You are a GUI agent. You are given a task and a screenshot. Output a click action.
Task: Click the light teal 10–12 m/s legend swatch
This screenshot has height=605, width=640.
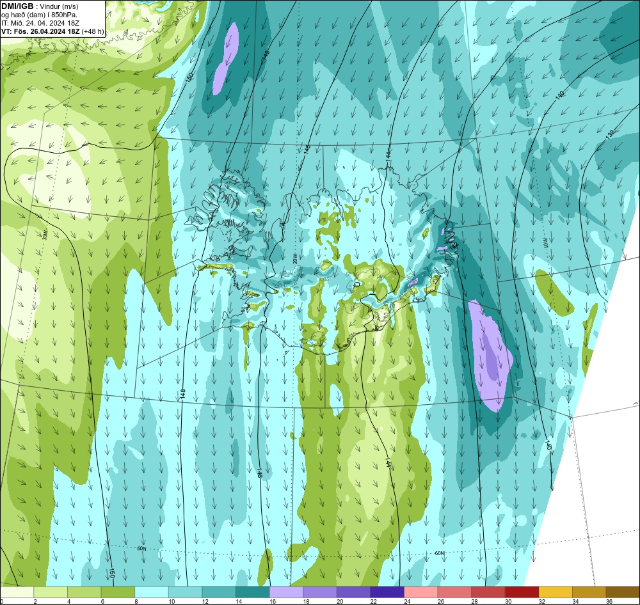pyautogui.click(x=186, y=592)
